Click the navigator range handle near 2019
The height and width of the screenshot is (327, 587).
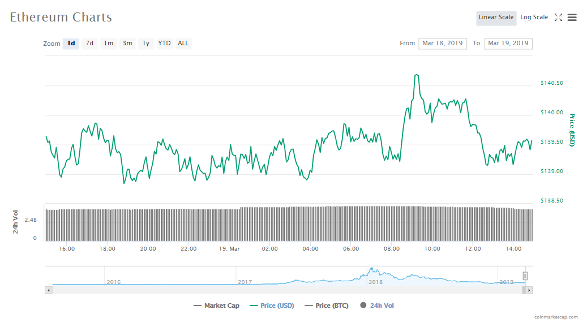pos(525,276)
